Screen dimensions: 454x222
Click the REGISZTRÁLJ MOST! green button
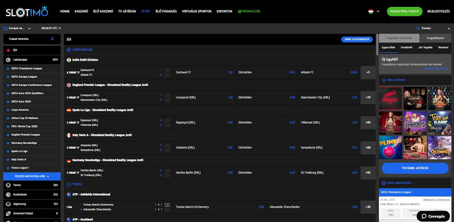tap(405, 11)
